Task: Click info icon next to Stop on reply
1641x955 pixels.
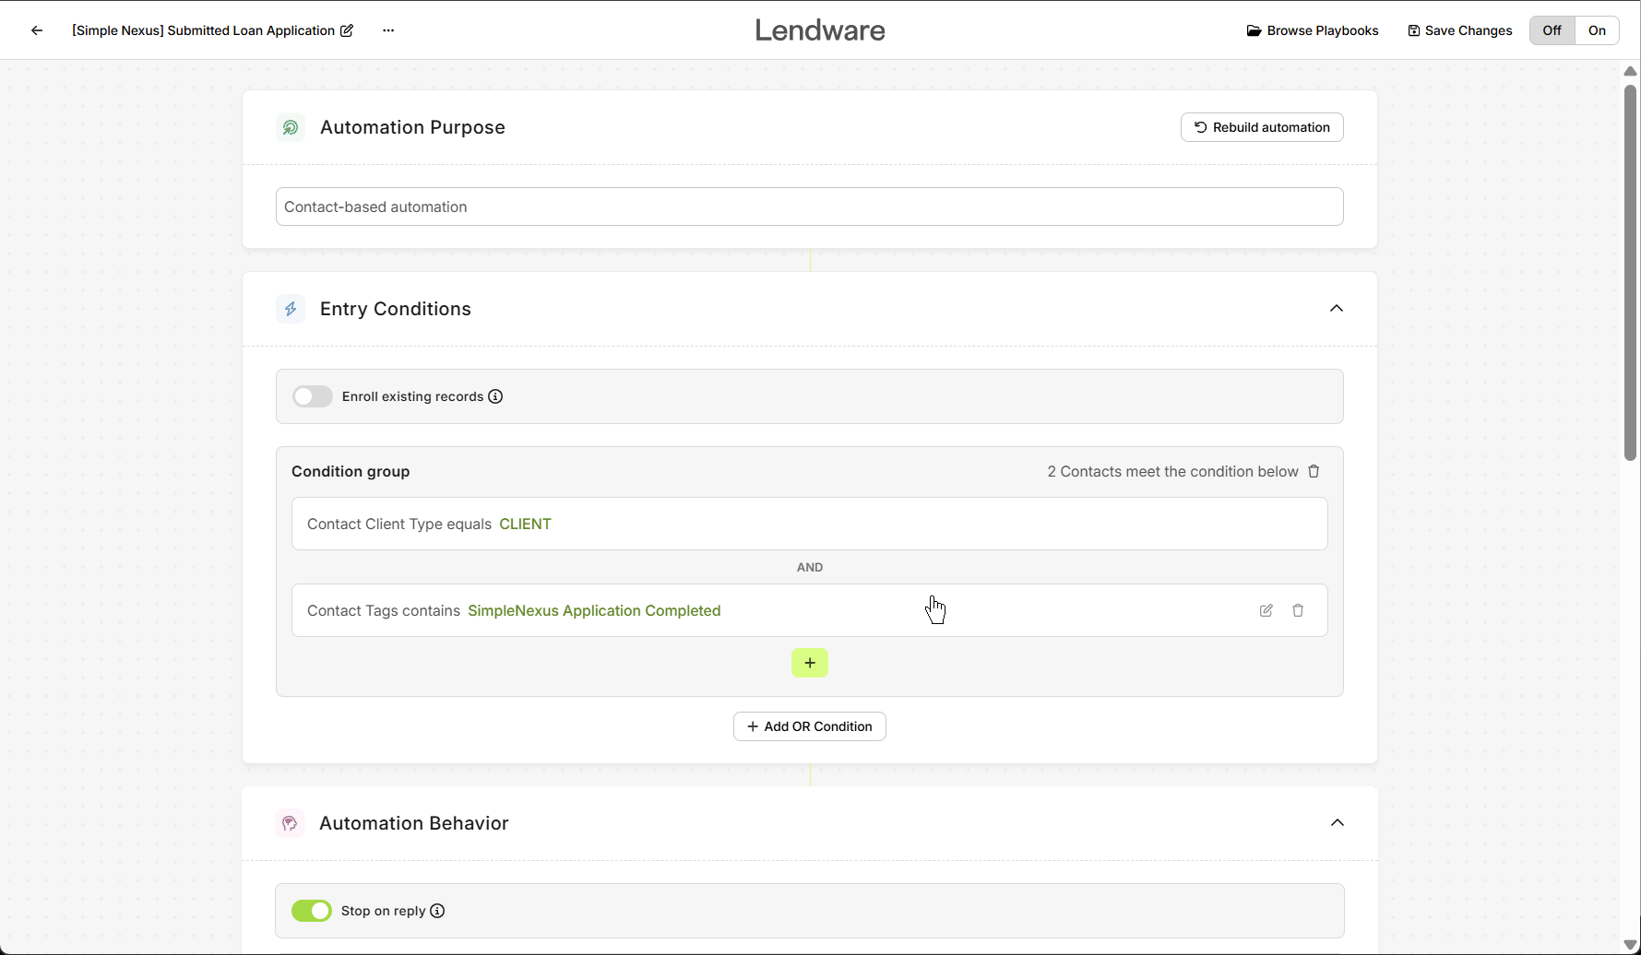Action: pyautogui.click(x=437, y=911)
